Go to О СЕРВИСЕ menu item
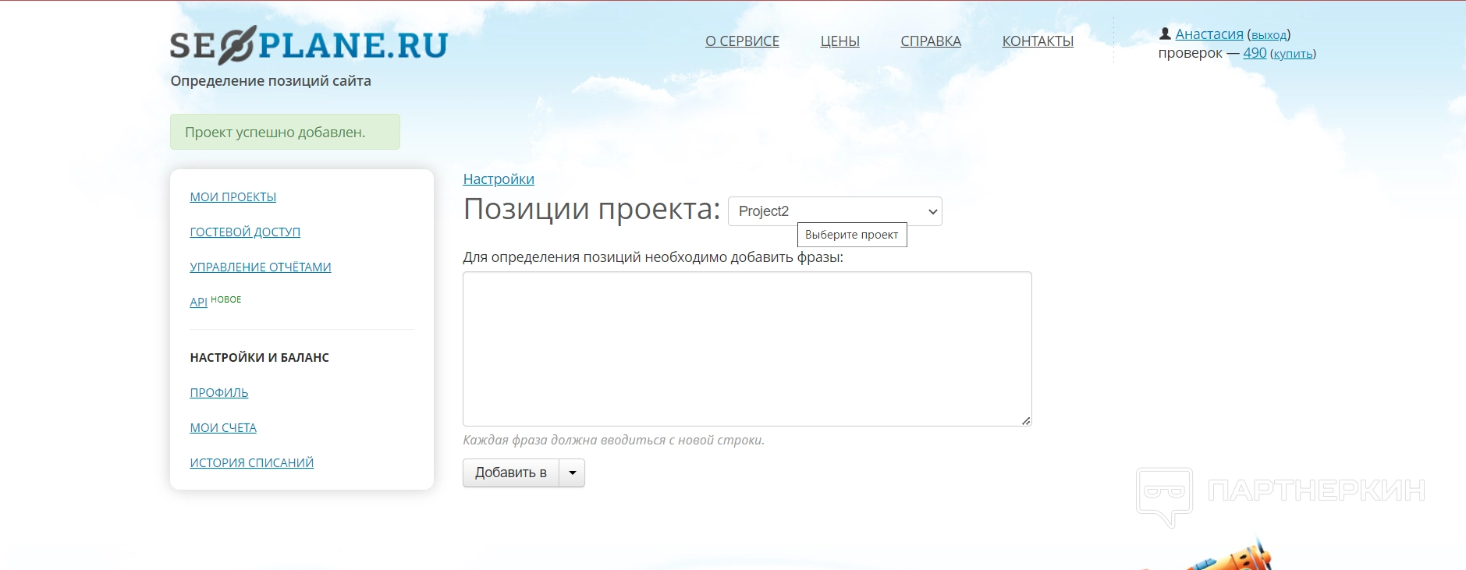1466x570 pixels. coord(741,41)
